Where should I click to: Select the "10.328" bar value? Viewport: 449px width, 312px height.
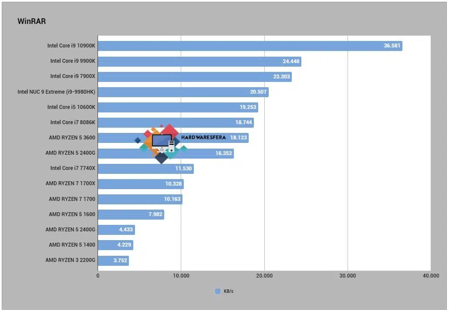[173, 183]
